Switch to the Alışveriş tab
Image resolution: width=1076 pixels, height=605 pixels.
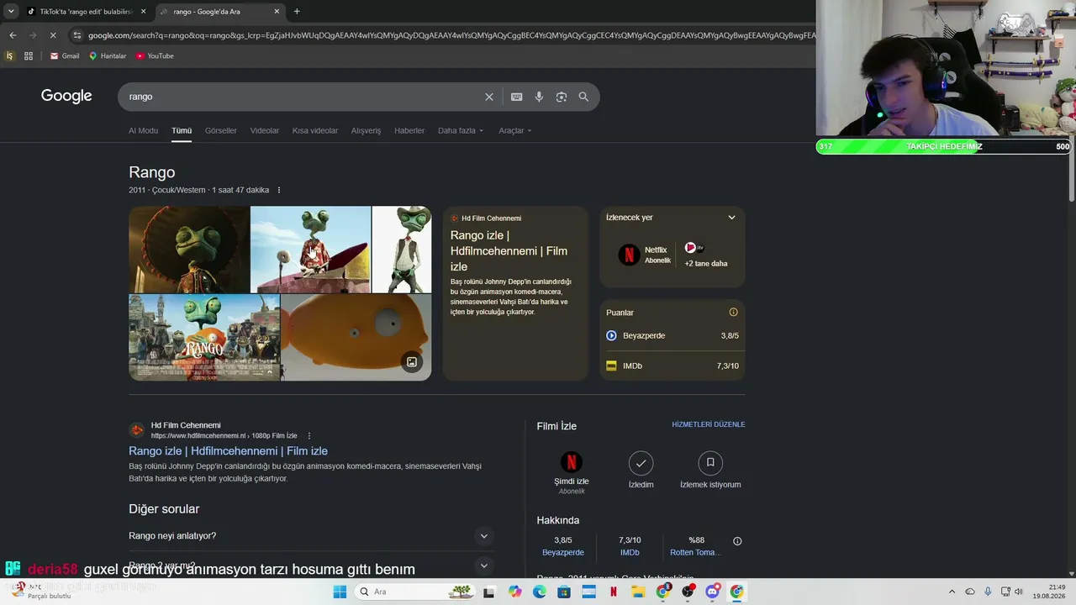(366, 131)
